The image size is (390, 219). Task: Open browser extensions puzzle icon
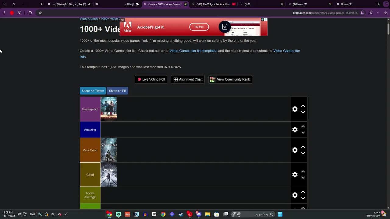pyautogui.click(x=30, y=13)
